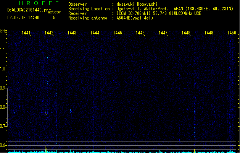Click the 1445 time axis marker
Screen dimensions: 240x153
(118, 33)
